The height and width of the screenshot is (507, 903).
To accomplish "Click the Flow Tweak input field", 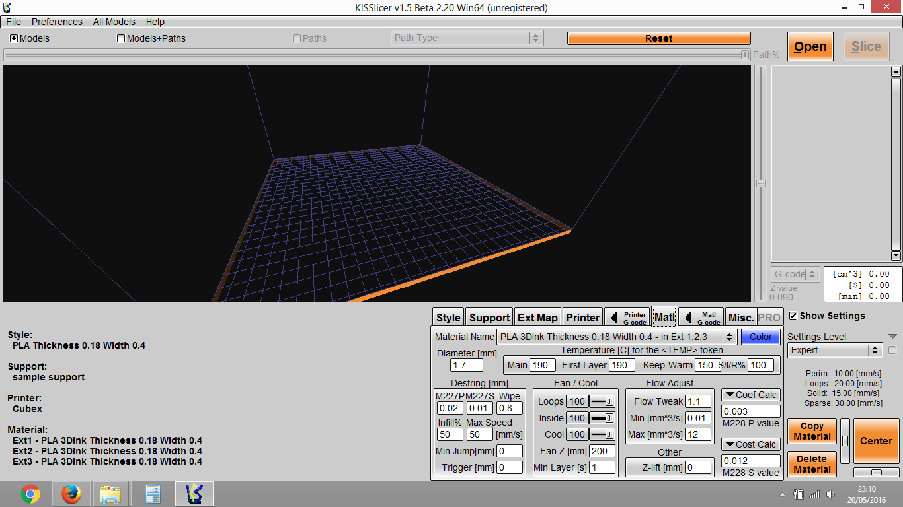I will 698,401.
